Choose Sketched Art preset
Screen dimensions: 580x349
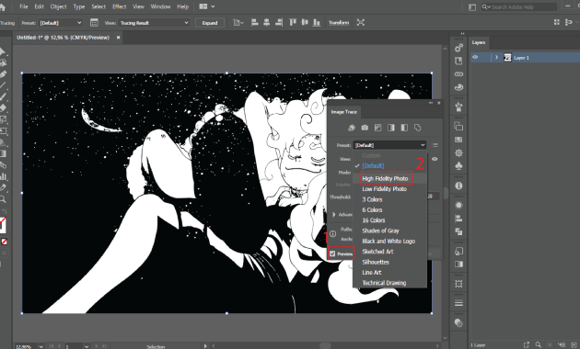[x=377, y=252]
